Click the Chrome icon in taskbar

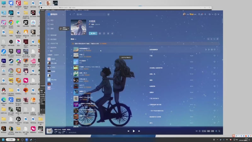coord(18,139)
